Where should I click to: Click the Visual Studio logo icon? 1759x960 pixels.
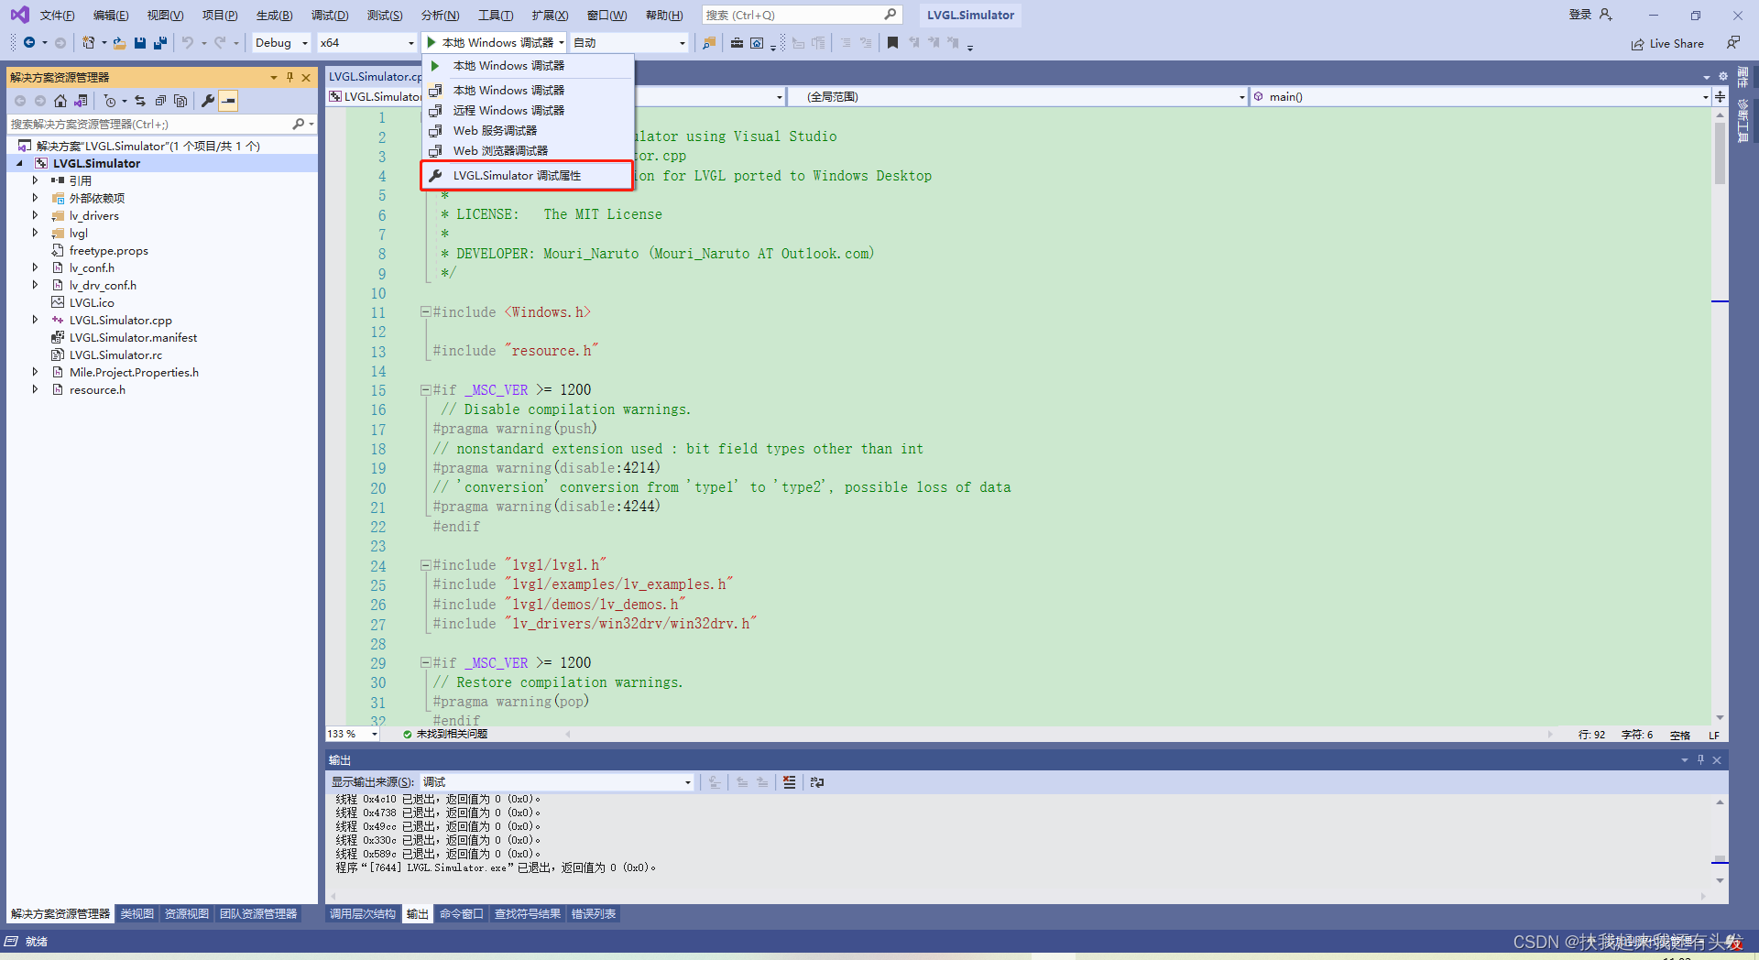pos(19,15)
